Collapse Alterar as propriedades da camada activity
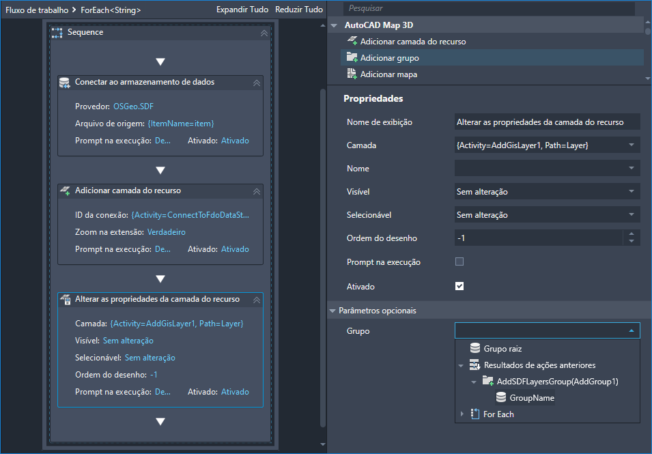The image size is (652, 454). pos(257,300)
